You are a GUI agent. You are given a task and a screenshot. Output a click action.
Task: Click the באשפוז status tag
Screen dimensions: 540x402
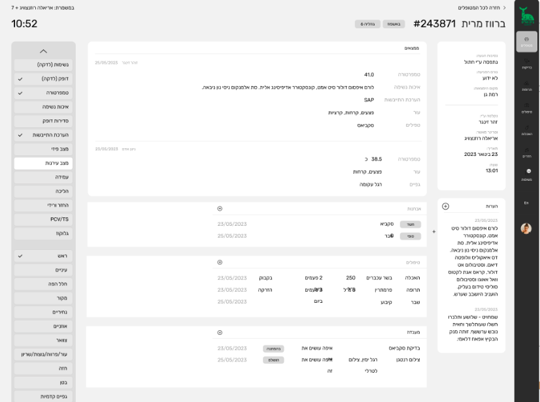(394, 24)
